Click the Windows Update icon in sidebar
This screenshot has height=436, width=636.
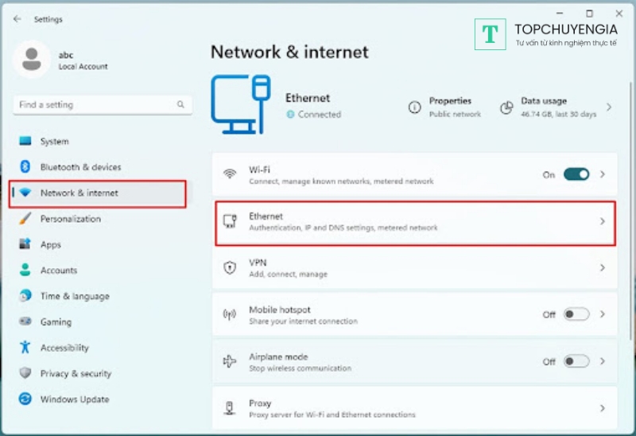click(x=25, y=399)
